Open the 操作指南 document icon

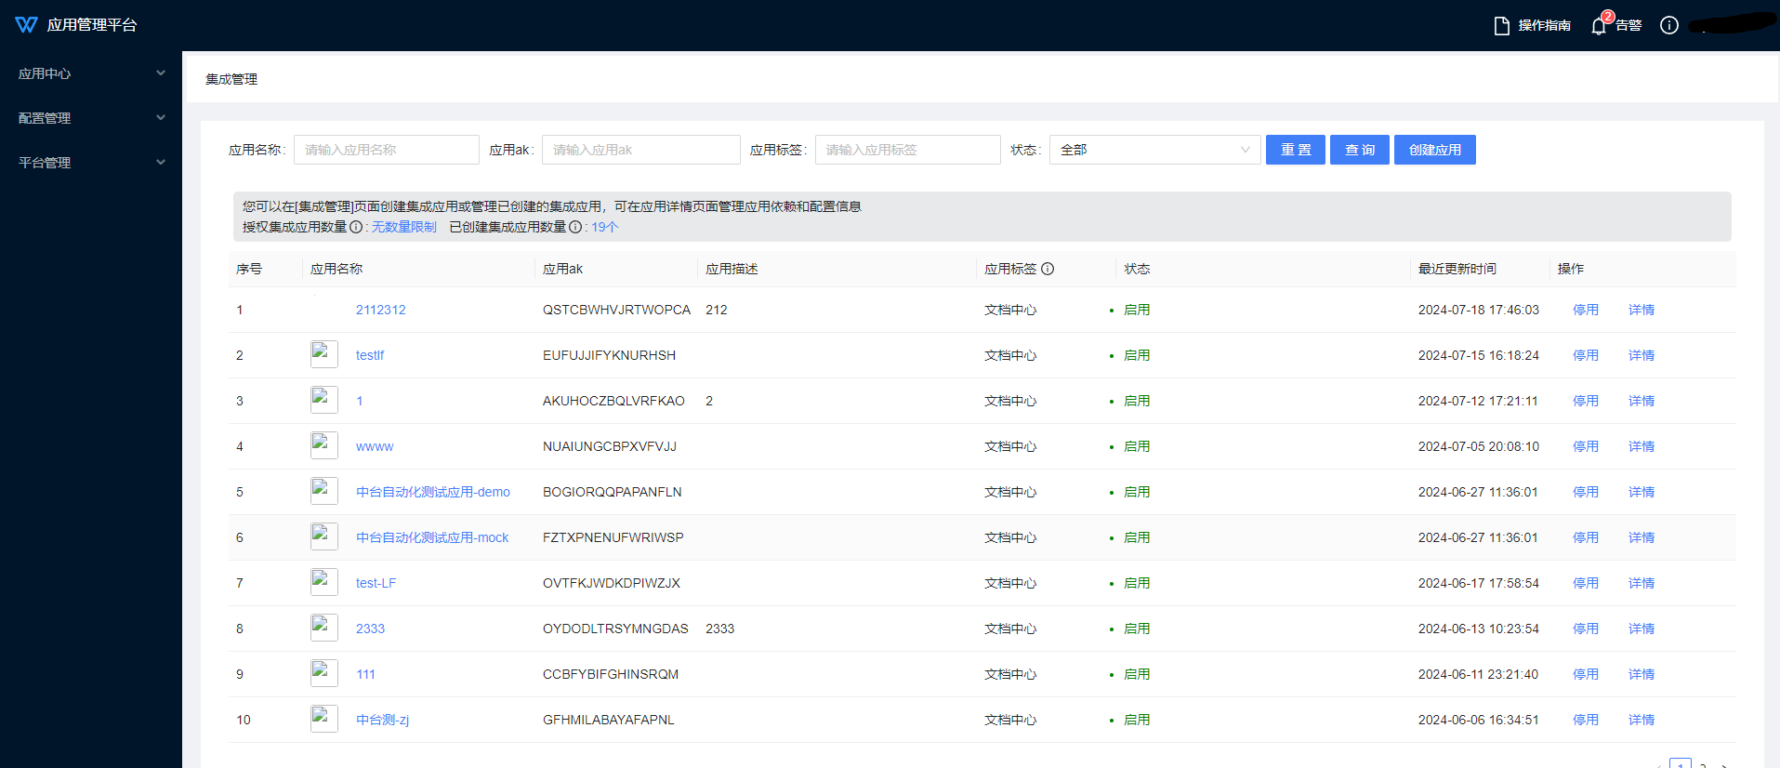tap(1501, 26)
